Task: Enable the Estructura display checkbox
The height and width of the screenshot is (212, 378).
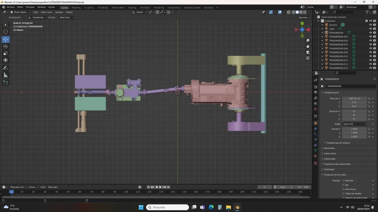Action: click(343, 189)
